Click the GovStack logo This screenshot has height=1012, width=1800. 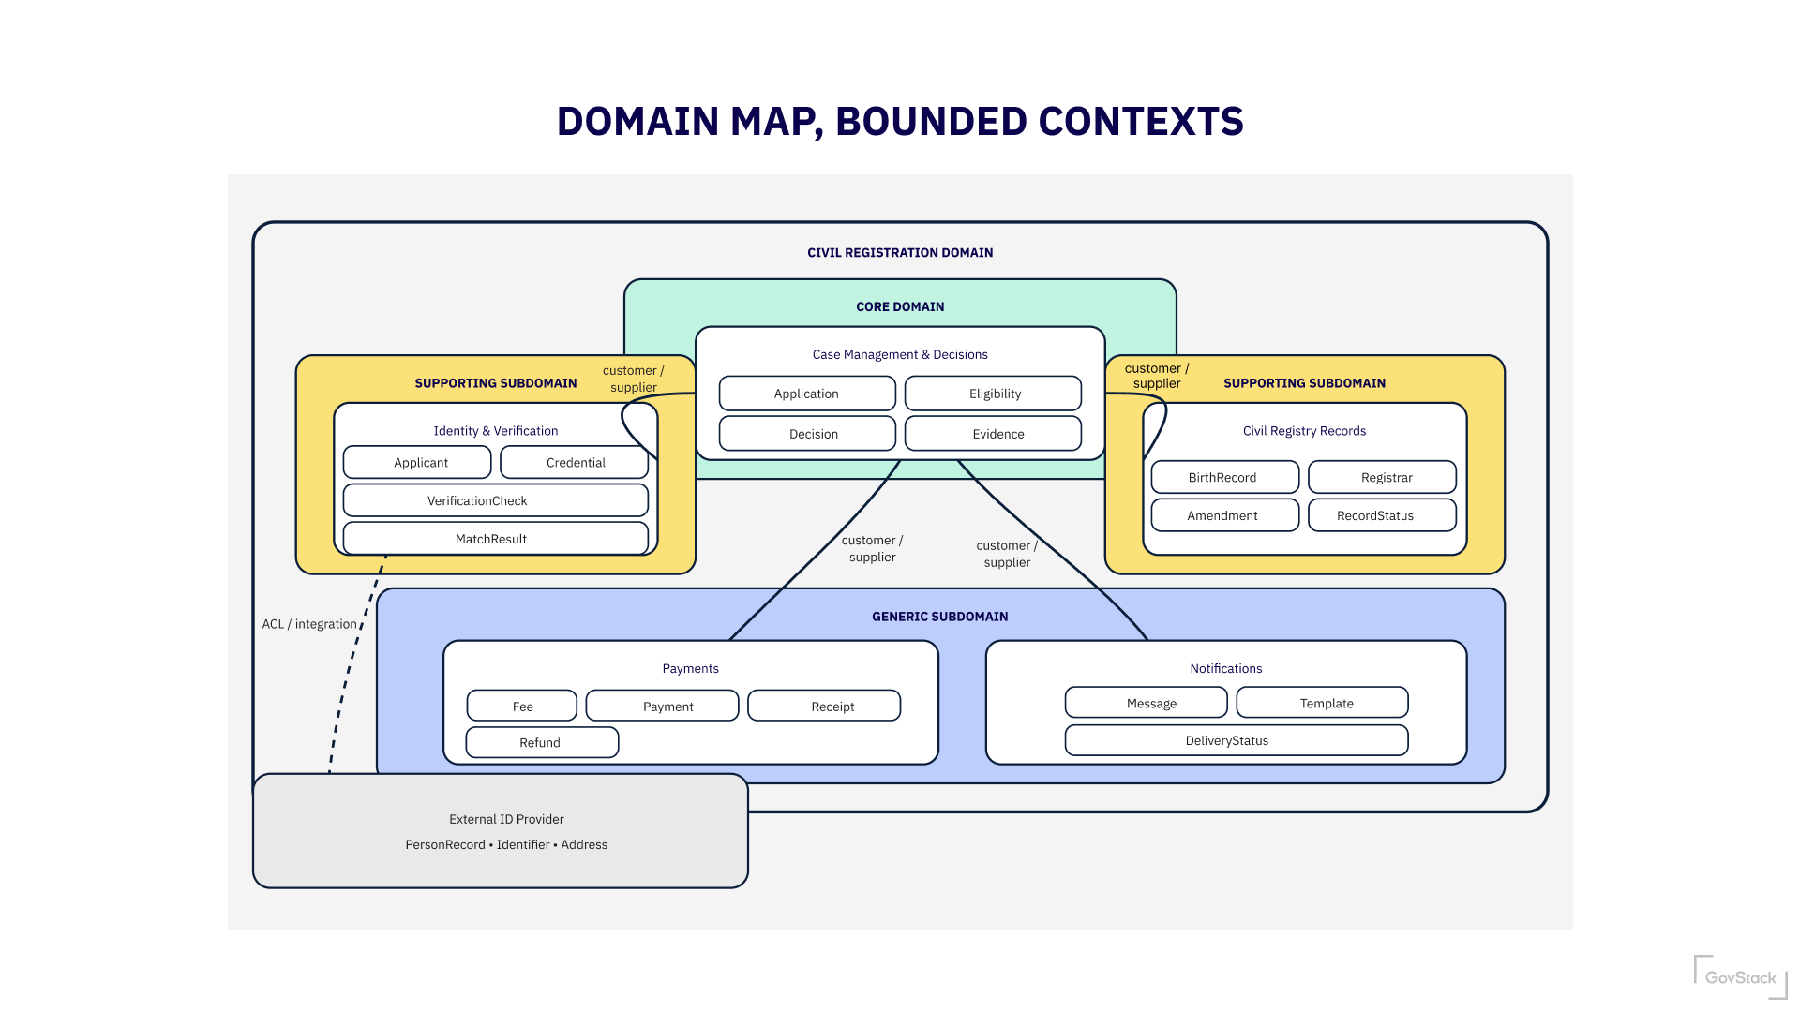[x=1740, y=977]
